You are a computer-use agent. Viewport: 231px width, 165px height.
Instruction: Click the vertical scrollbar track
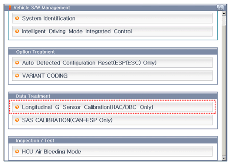(224, 90)
